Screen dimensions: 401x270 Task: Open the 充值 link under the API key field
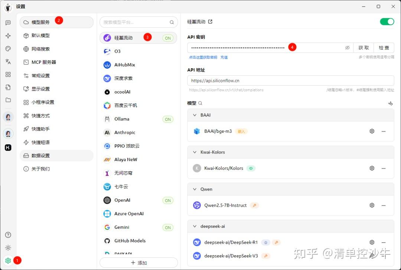tap(224, 57)
